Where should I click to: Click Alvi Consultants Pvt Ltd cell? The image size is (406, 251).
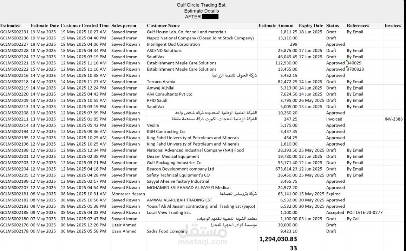click(x=170, y=94)
